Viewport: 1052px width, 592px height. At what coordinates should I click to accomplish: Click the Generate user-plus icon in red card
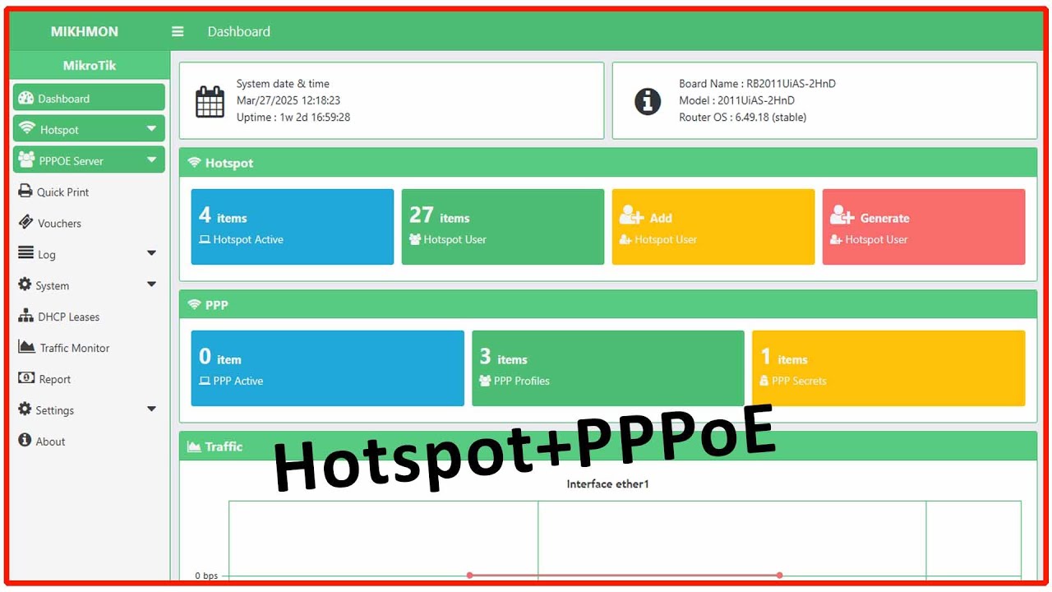(842, 215)
